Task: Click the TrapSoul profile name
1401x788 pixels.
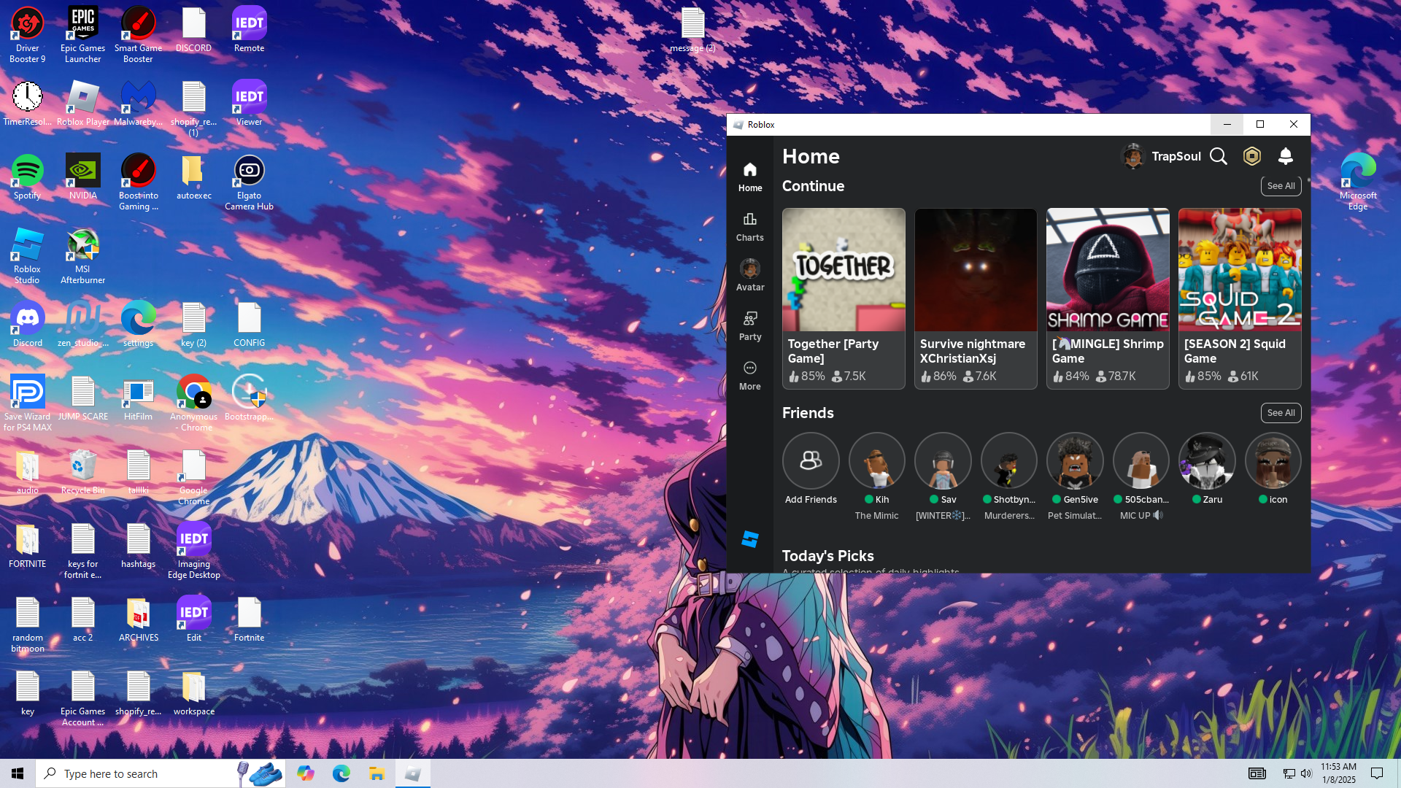Action: pos(1176,156)
